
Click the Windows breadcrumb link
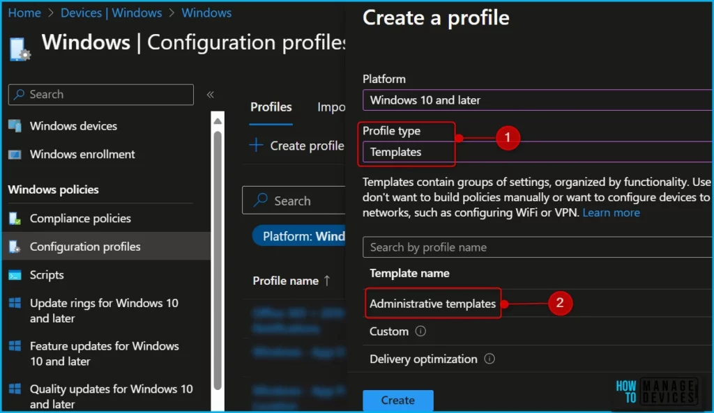click(206, 13)
